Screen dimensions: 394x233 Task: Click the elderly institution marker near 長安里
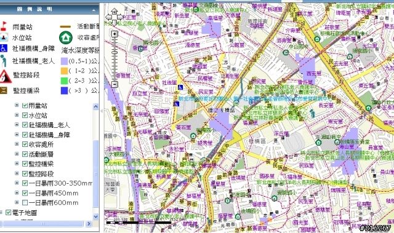pos(312,113)
